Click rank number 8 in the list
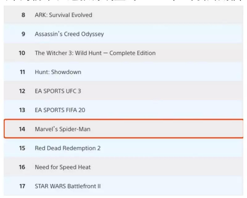Viewport: 247px width, 198px height. pyautogui.click(x=23, y=15)
